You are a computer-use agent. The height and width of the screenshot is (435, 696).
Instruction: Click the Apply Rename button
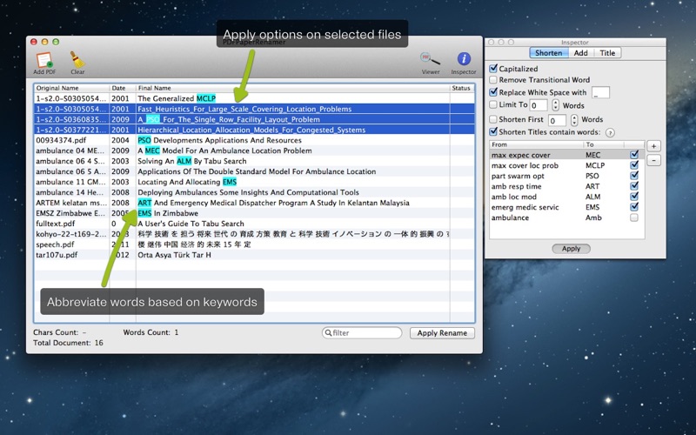click(x=442, y=333)
